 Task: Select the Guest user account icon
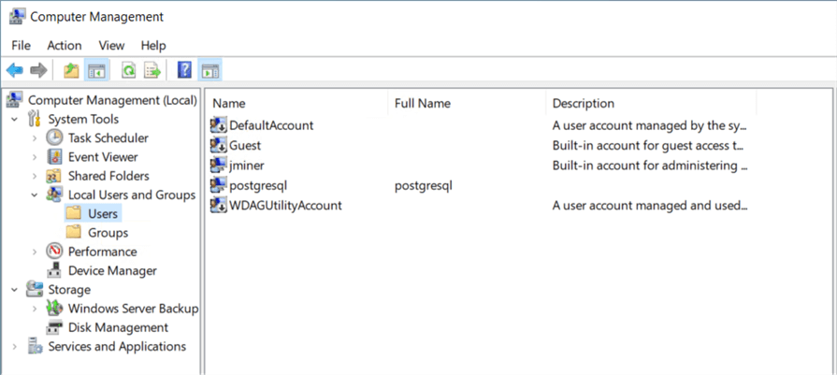point(219,146)
